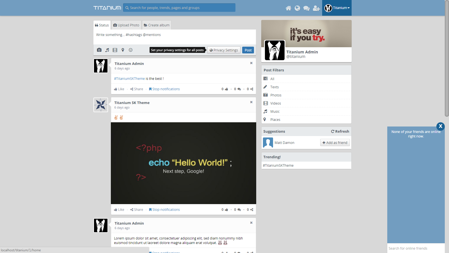This screenshot has width=449, height=253.
Task: Close the Titanium SK Theme post
Action: pyautogui.click(x=251, y=102)
